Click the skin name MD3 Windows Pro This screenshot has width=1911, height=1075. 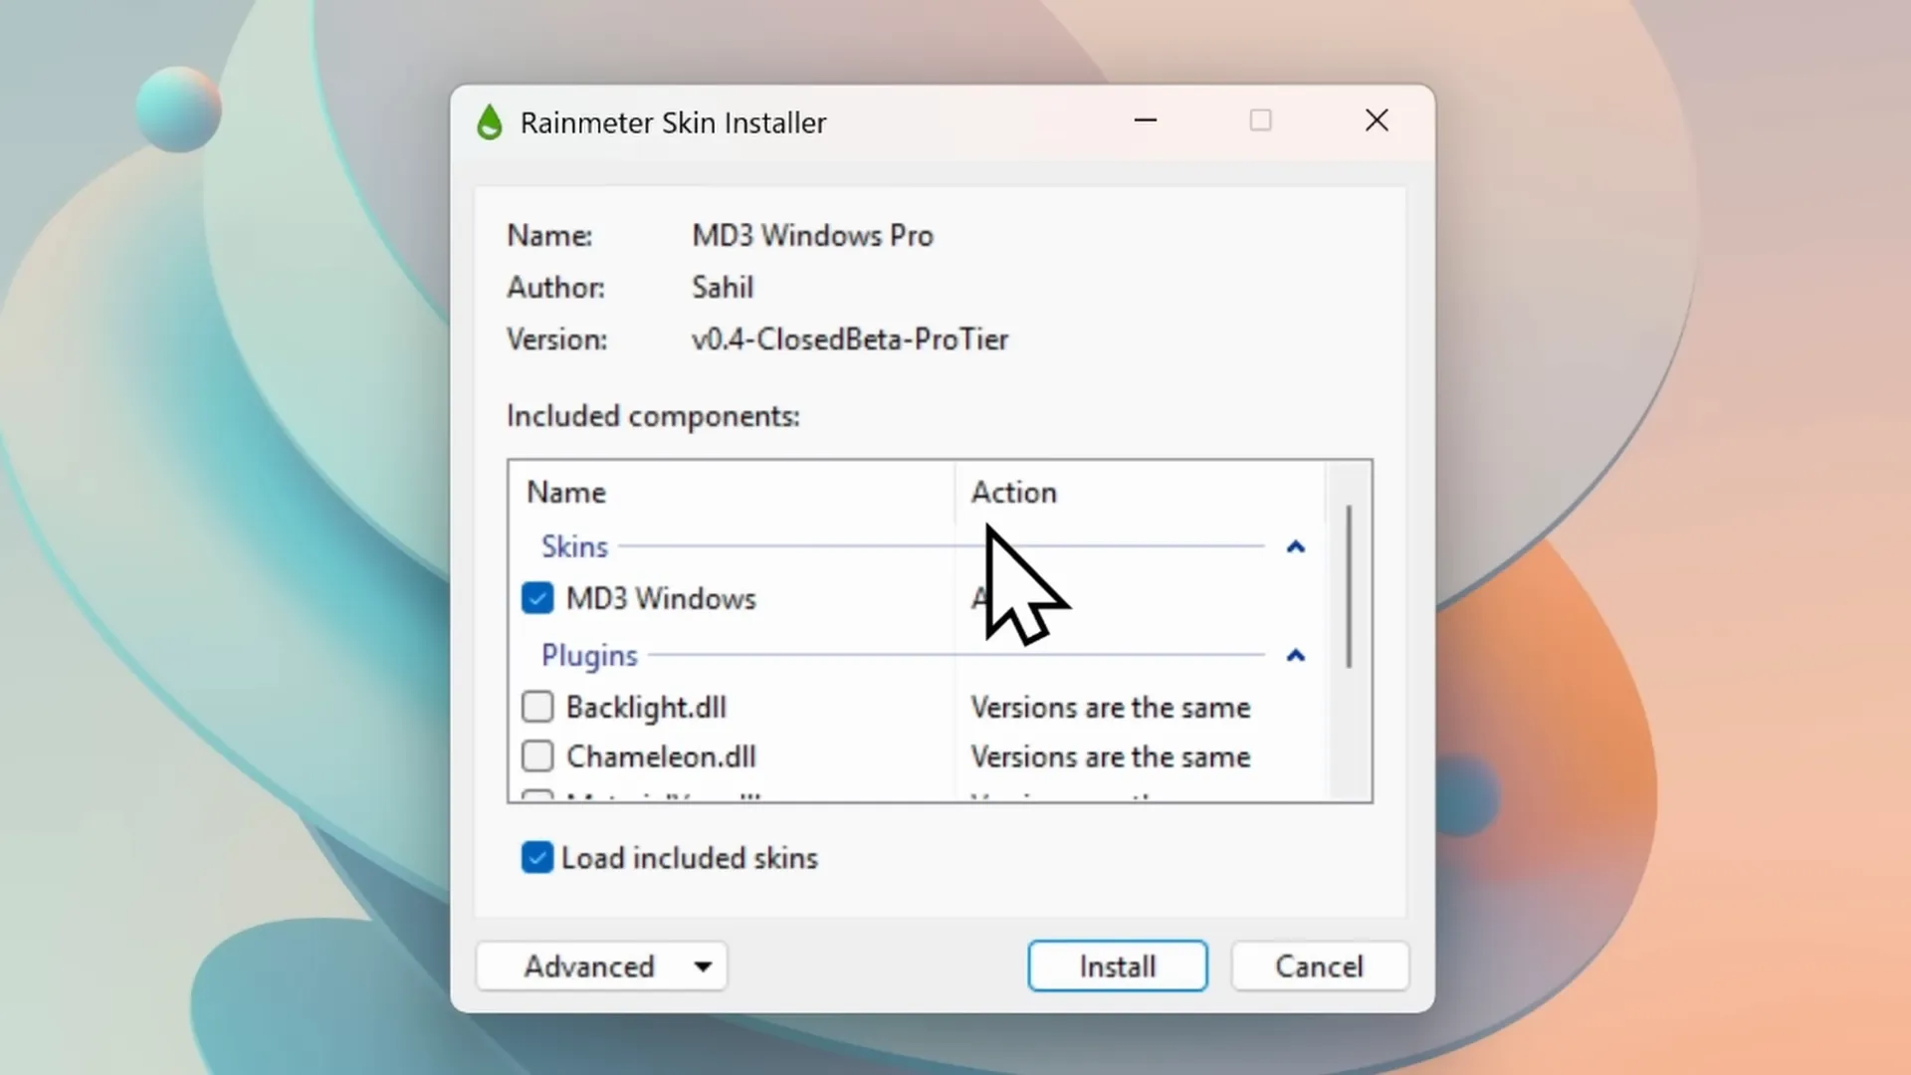pos(812,236)
